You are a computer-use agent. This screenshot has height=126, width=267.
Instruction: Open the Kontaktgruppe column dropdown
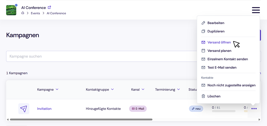pyautogui.click(x=113, y=89)
